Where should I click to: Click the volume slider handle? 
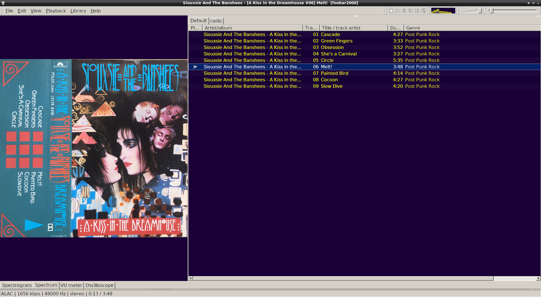point(480,11)
